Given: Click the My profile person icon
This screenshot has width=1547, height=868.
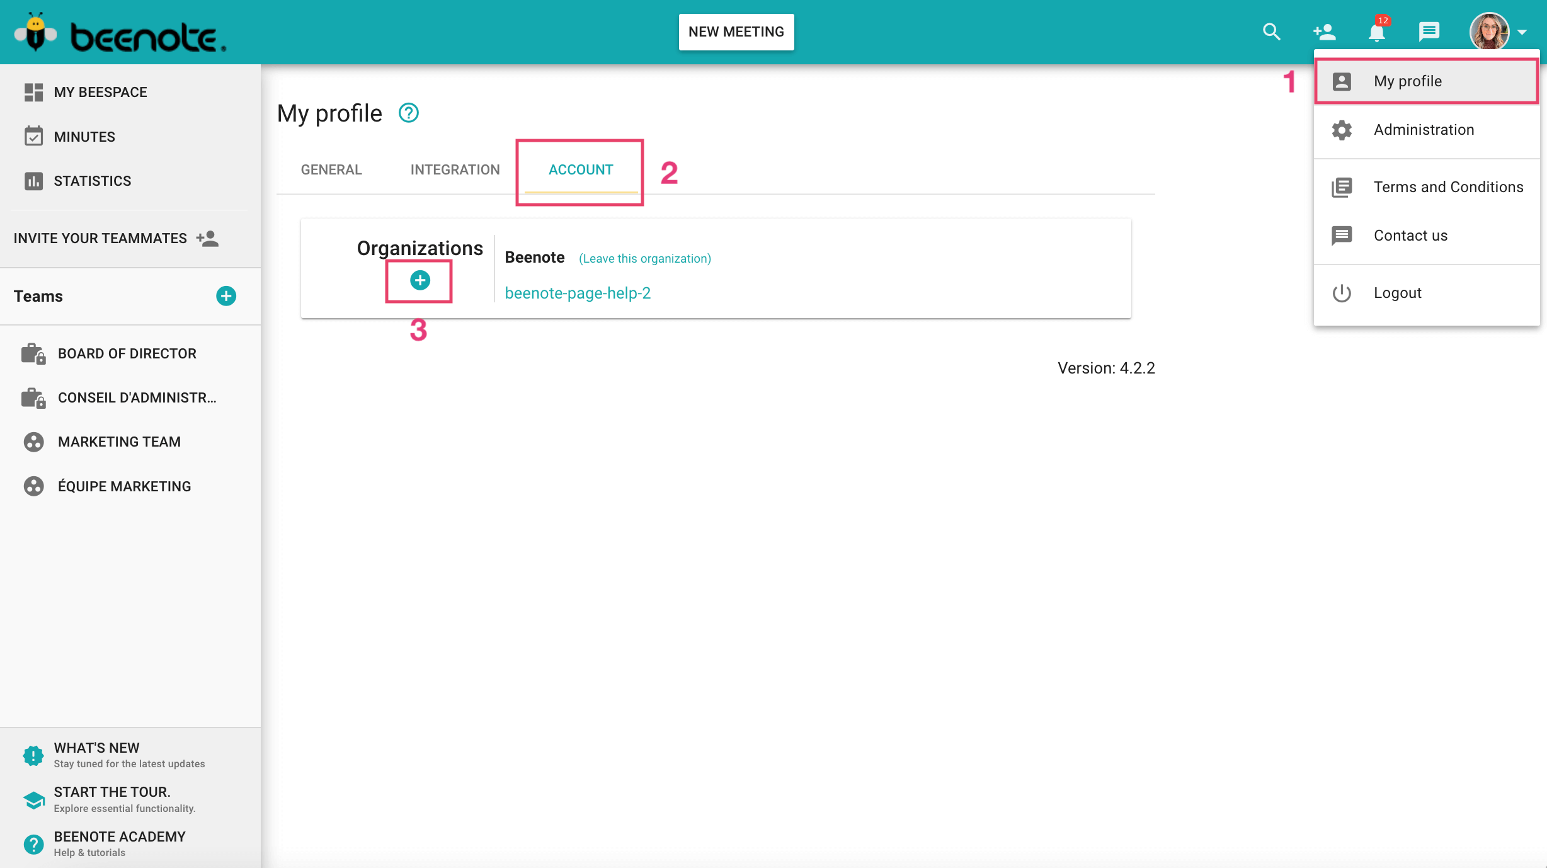Looking at the screenshot, I should [1342, 81].
